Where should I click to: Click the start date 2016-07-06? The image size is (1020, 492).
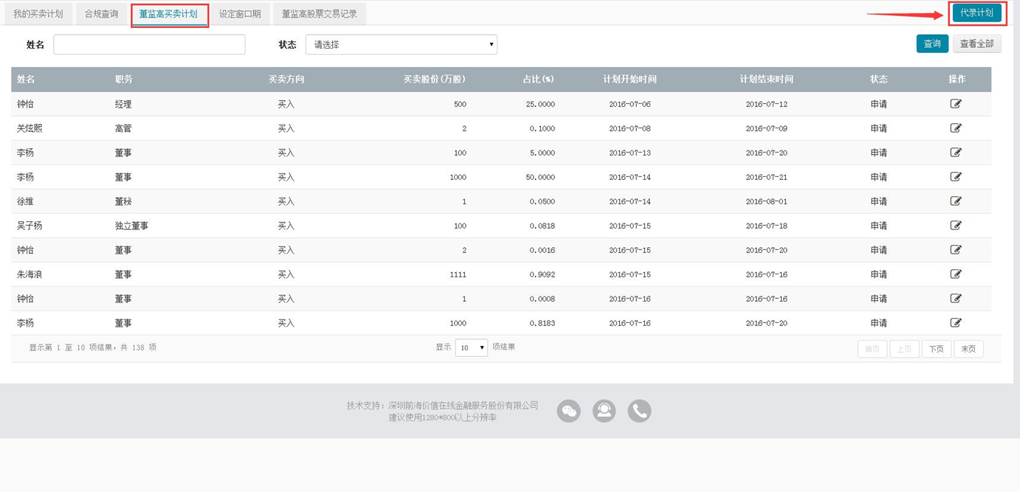[x=630, y=104]
